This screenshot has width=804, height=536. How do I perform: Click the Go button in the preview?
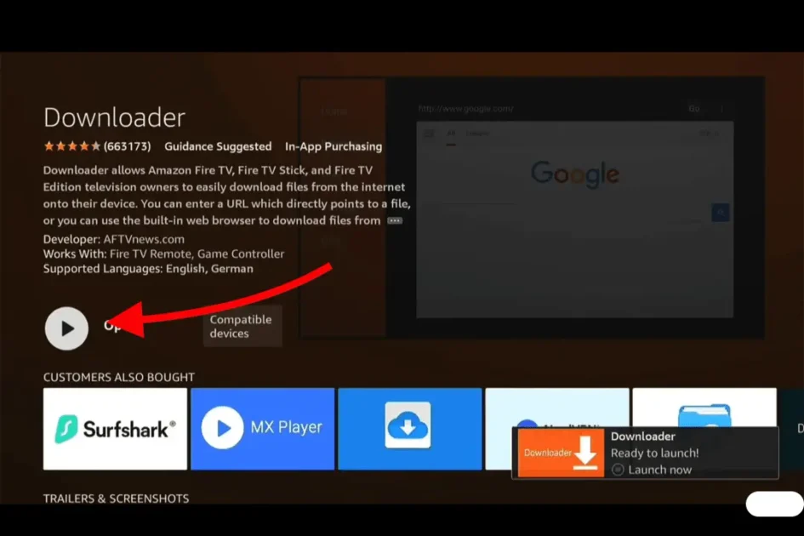695,109
